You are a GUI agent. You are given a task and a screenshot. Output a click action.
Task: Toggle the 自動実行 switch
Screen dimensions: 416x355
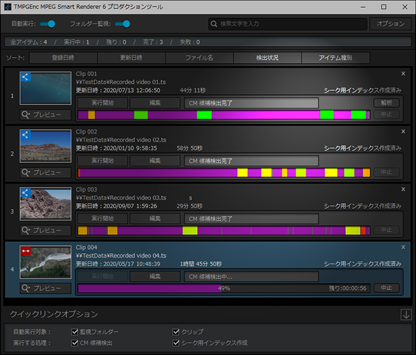pyautogui.click(x=47, y=24)
